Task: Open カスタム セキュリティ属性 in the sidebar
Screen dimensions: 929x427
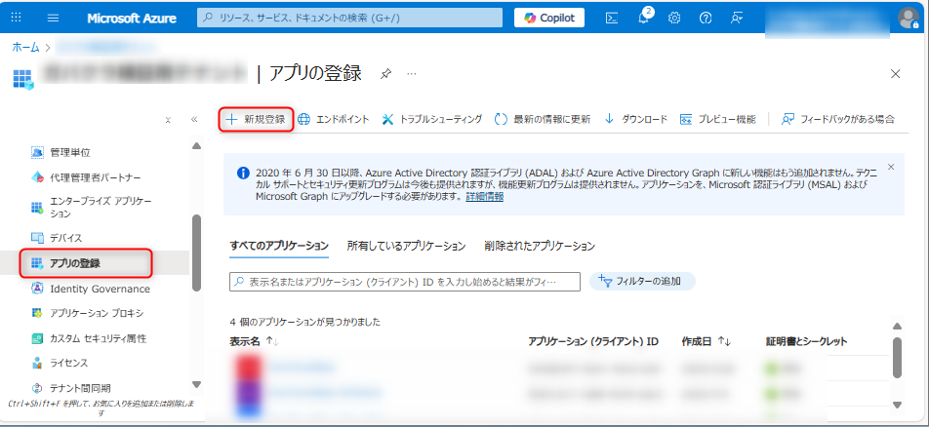Action: [x=88, y=338]
